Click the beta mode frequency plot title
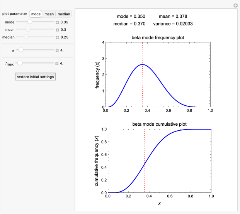240x214 pixels. coord(158,37)
